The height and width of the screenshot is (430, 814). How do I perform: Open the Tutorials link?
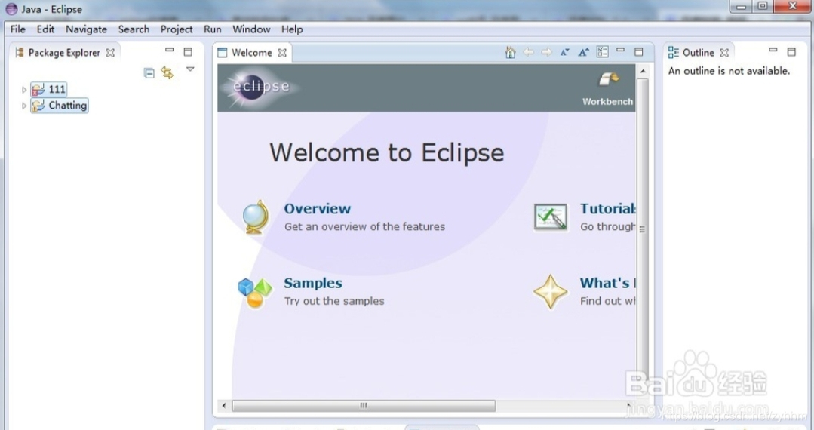(x=608, y=209)
